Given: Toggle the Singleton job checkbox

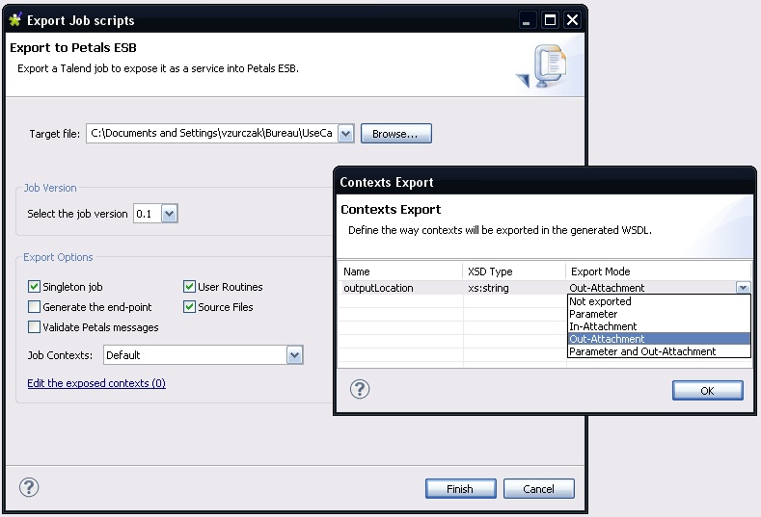Looking at the screenshot, I should (35, 287).
